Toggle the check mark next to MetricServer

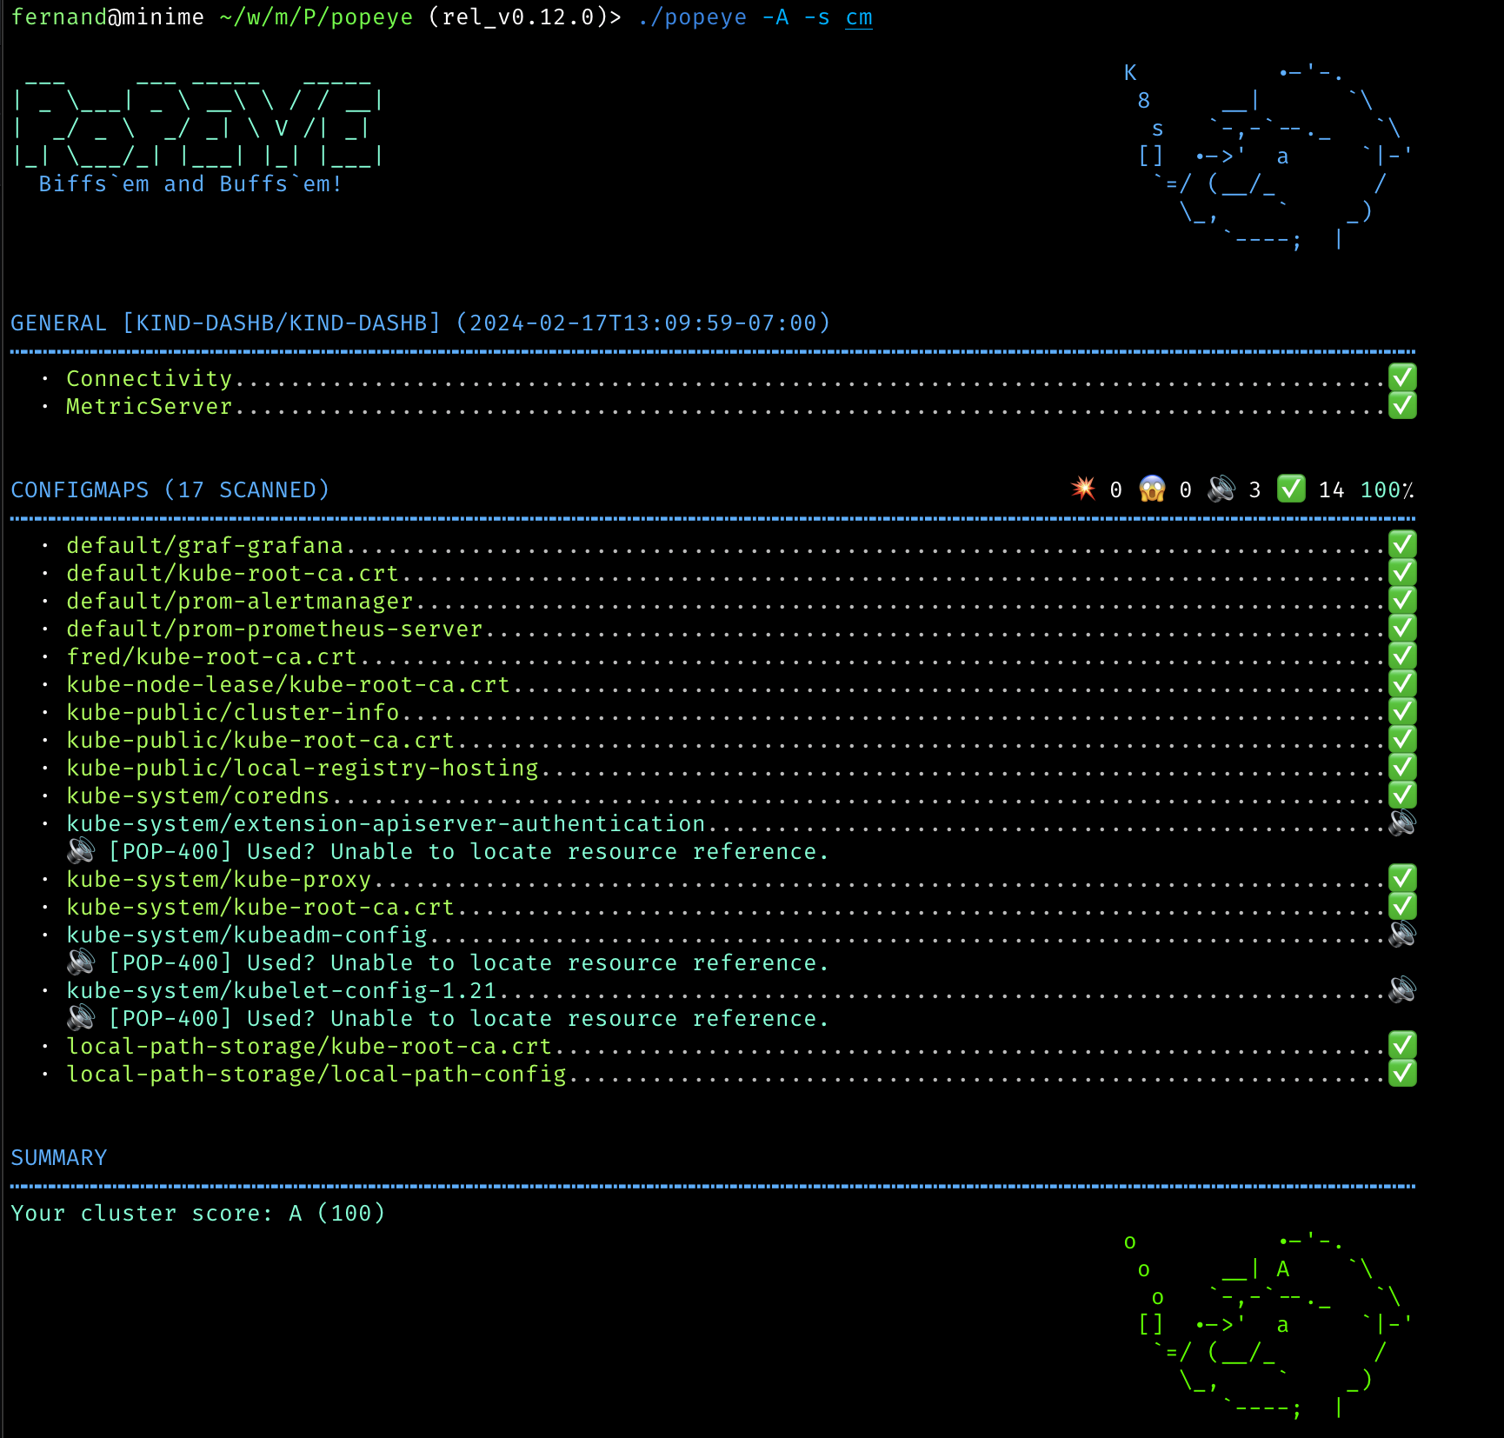click(1401, 405)
